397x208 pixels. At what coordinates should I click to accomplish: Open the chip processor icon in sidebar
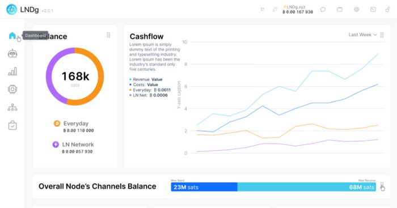pyautogui.click(x=12, y=90)
